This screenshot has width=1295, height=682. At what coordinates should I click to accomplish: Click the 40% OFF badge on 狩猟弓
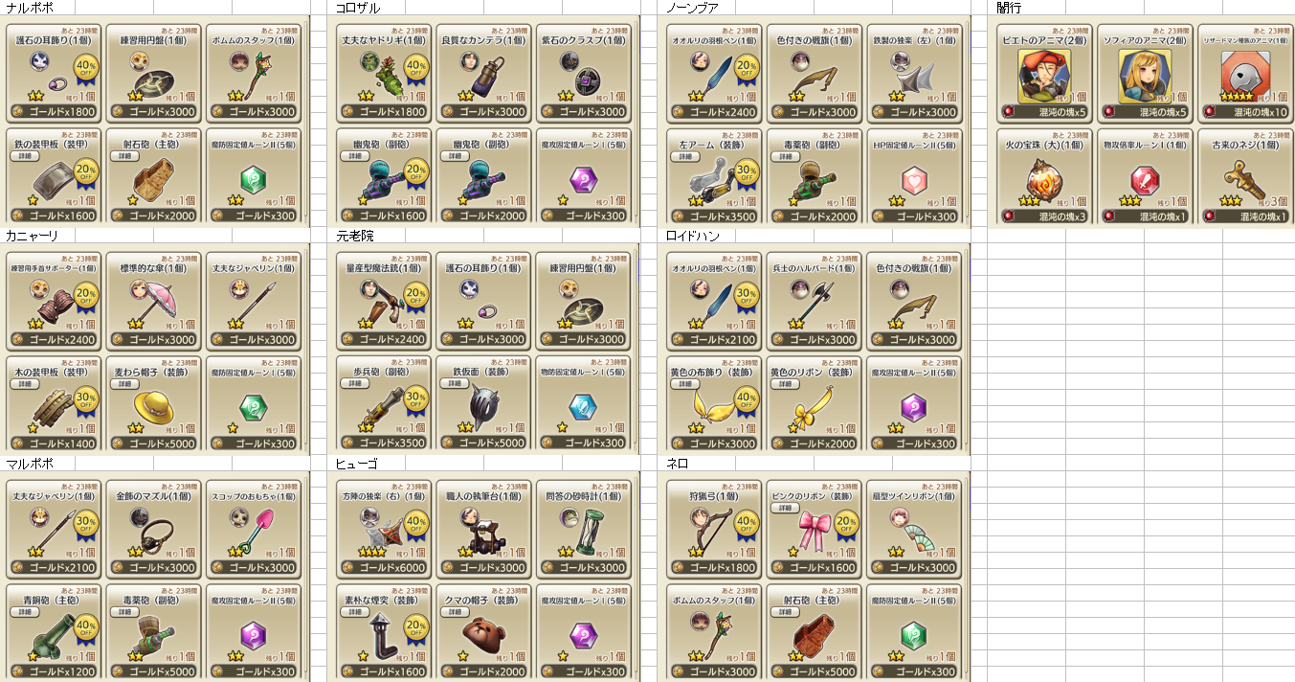click(749, 523)
